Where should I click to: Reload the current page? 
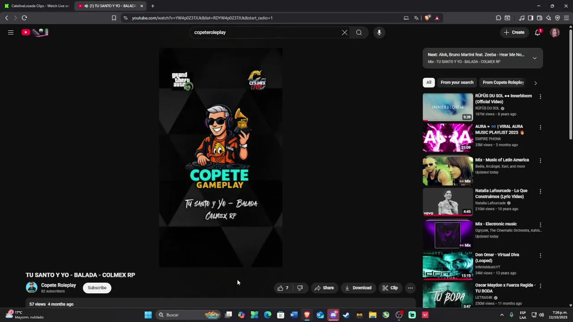(24, 18)
